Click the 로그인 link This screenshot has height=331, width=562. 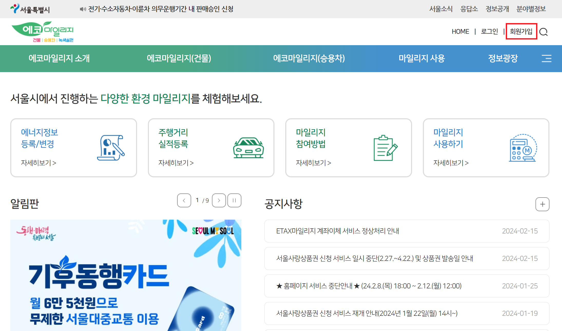pyautogui.click(x=489, y=32)
